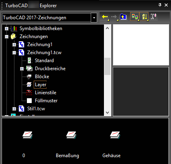Click the Füllmuster white swatch icon
This screenshot has width=171, height=164.
point(29,101)
